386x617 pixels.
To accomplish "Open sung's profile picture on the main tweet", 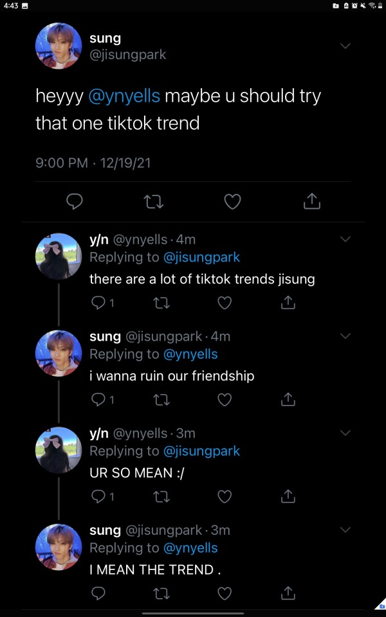I will tap(58, 46).
